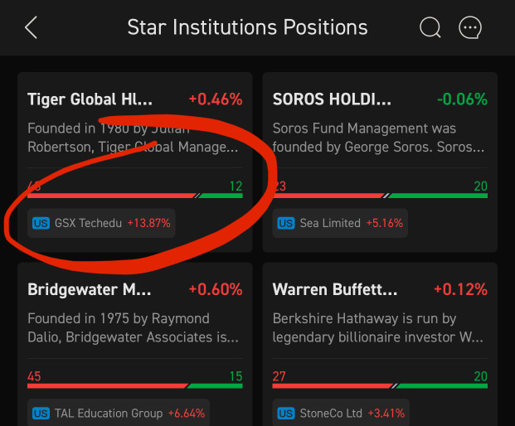Tap the back arrow icon
The height and width of the screenshot is (426, 515).
32,27
